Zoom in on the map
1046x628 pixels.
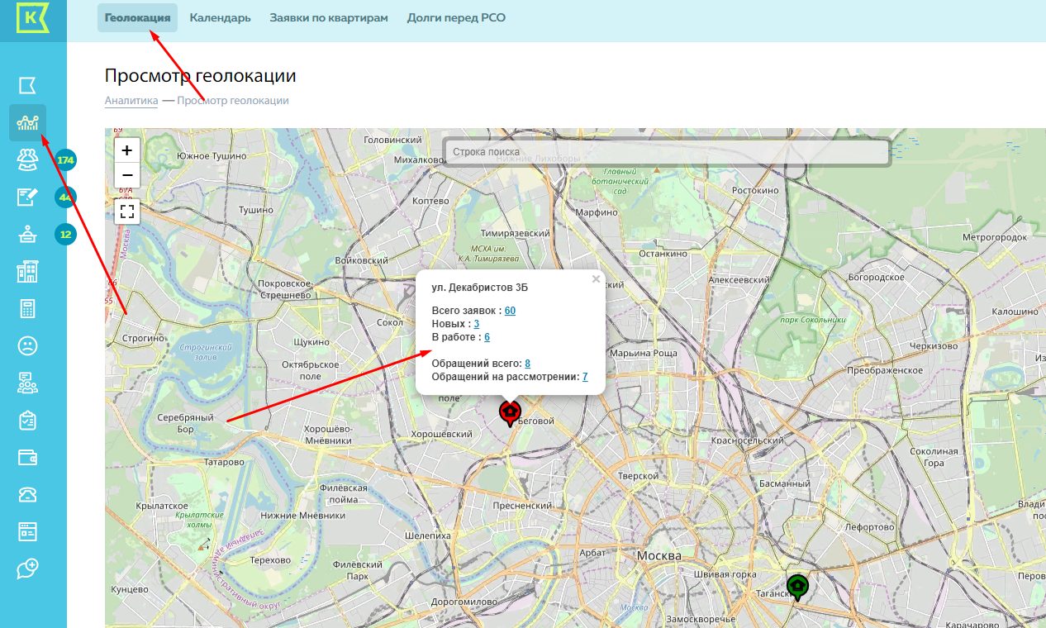127,150
